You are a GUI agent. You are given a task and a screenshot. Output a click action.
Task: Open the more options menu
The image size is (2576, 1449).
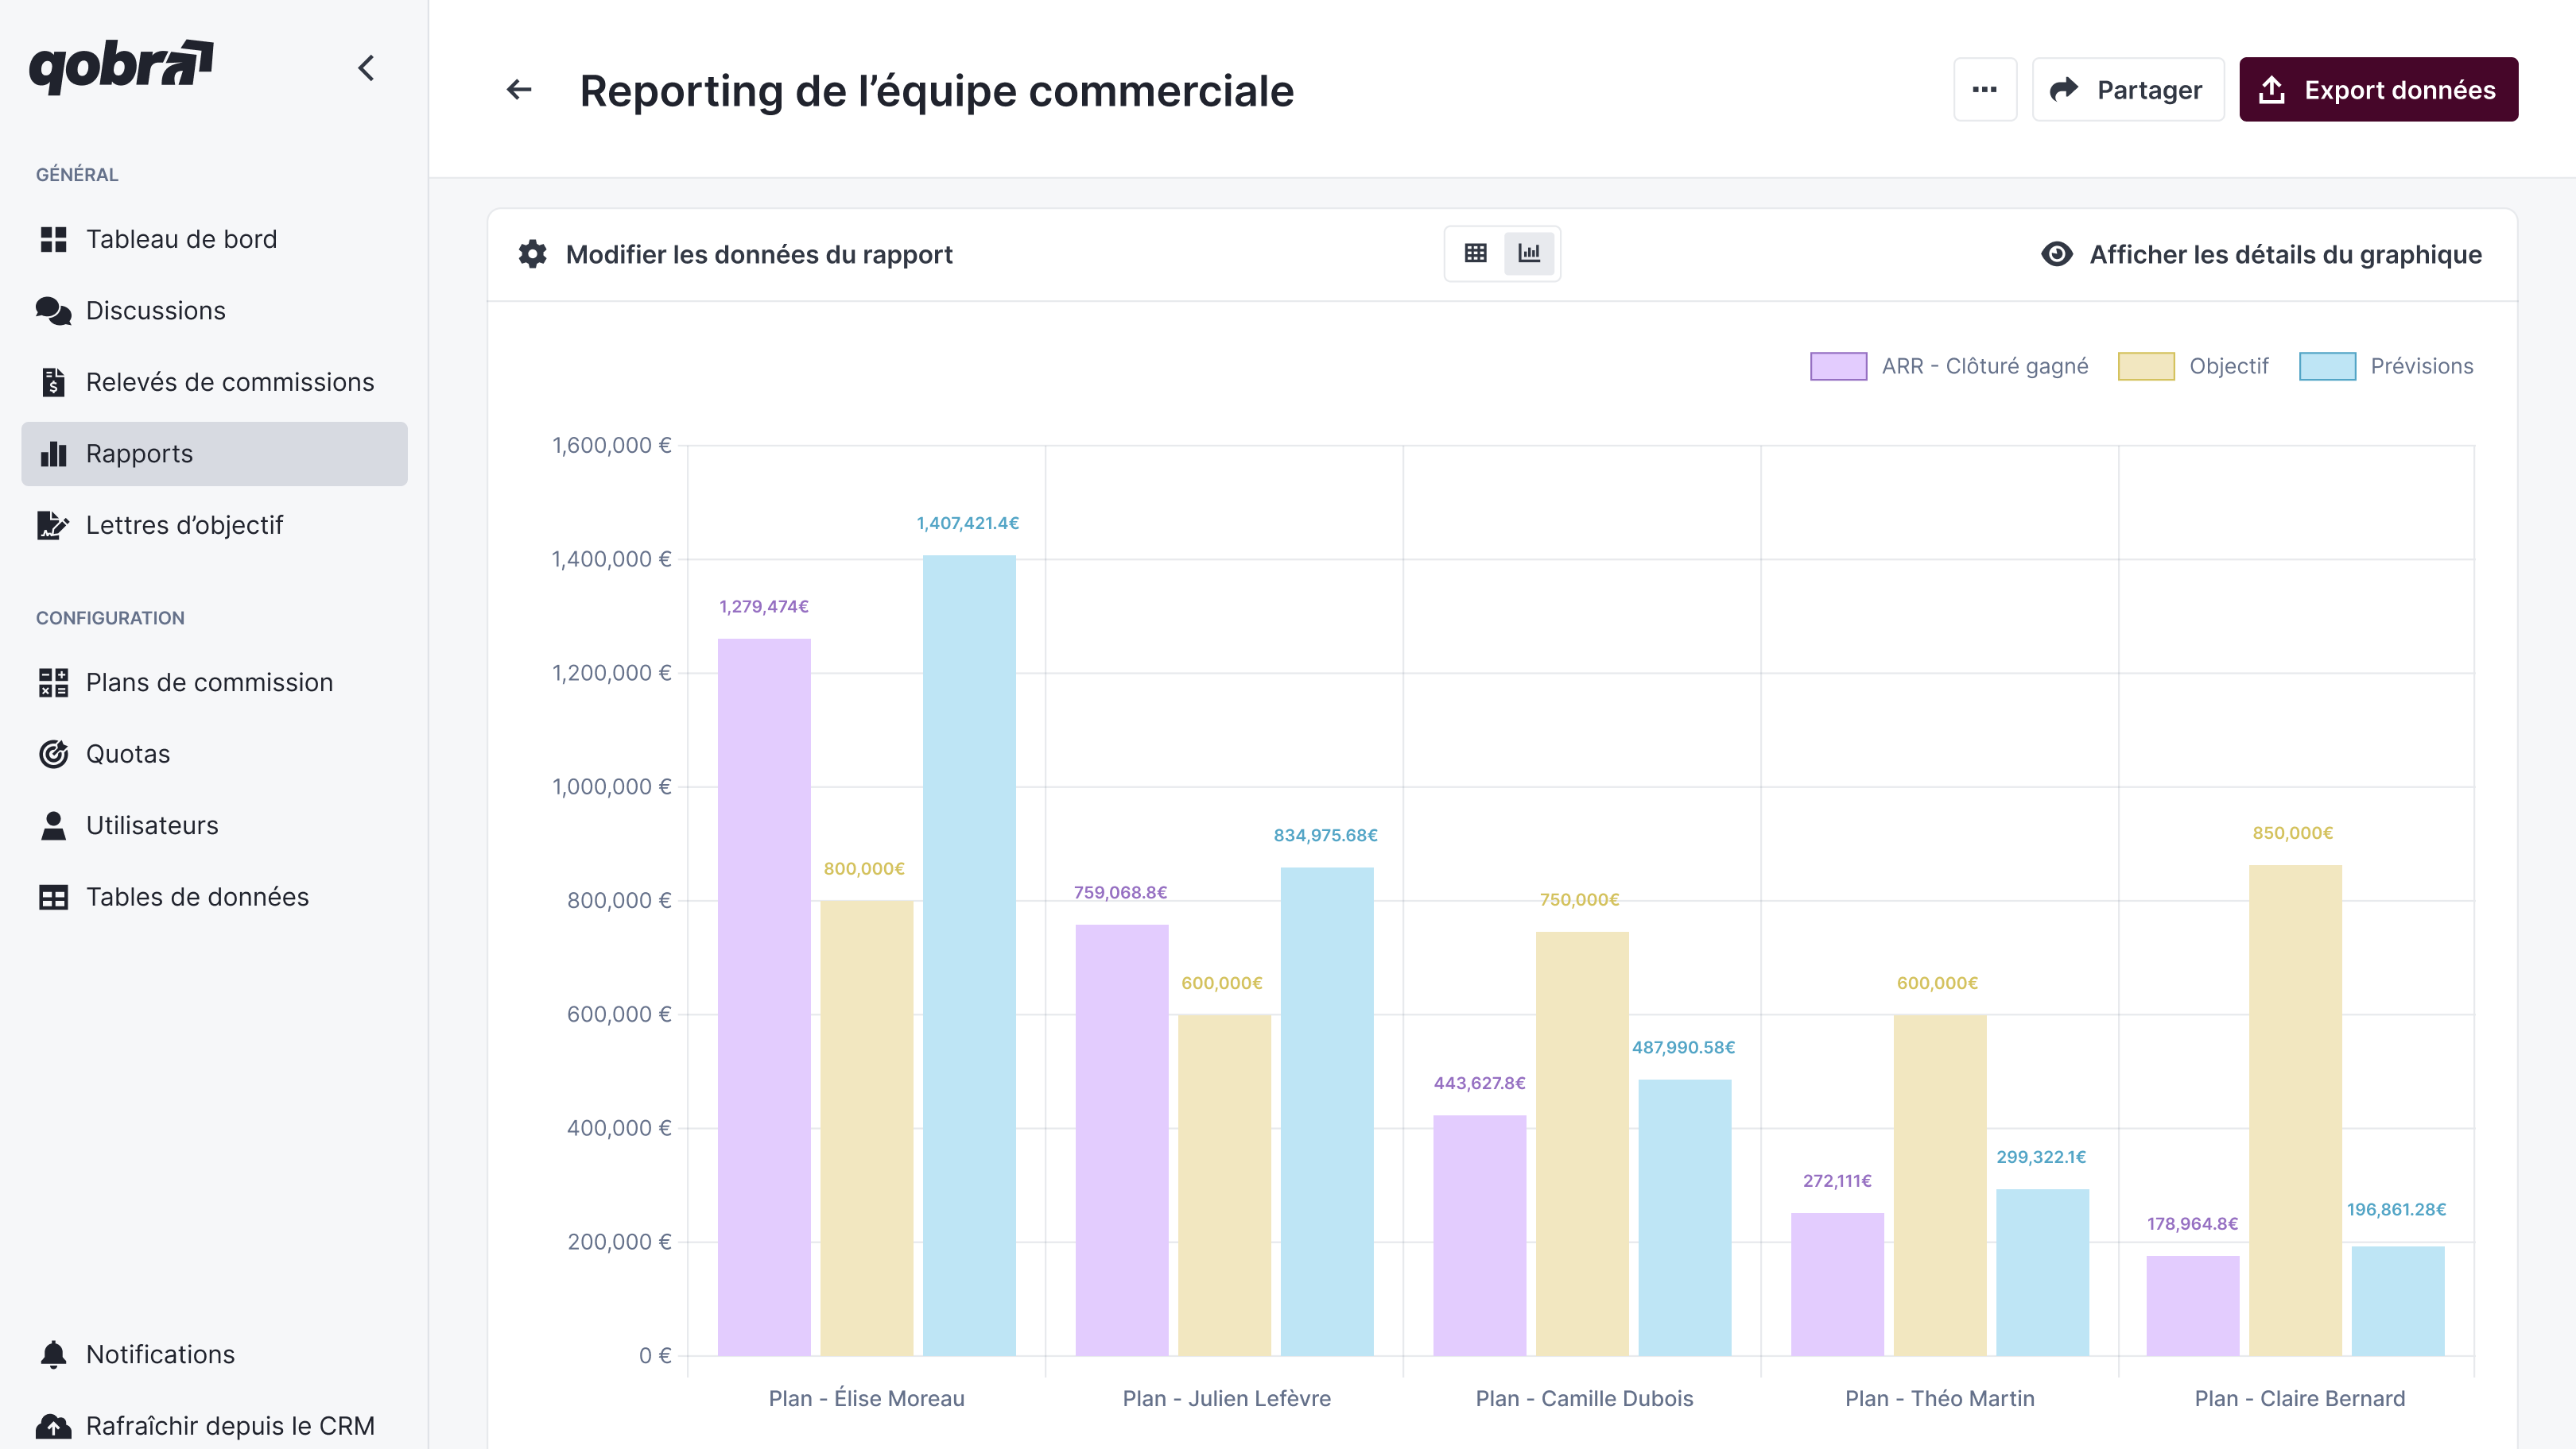1985,89
